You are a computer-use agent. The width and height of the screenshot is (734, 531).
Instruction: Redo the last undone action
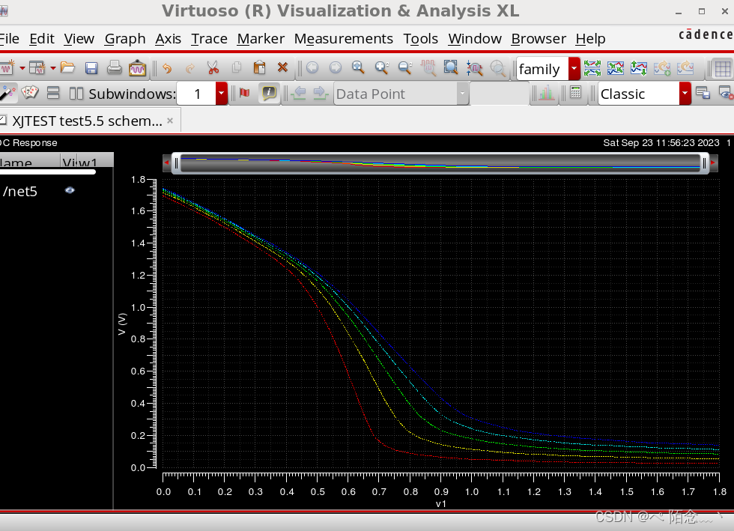click(190, 68)
